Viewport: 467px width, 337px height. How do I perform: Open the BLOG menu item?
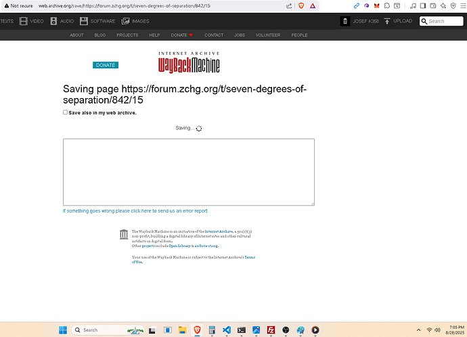tap(99, 35)
